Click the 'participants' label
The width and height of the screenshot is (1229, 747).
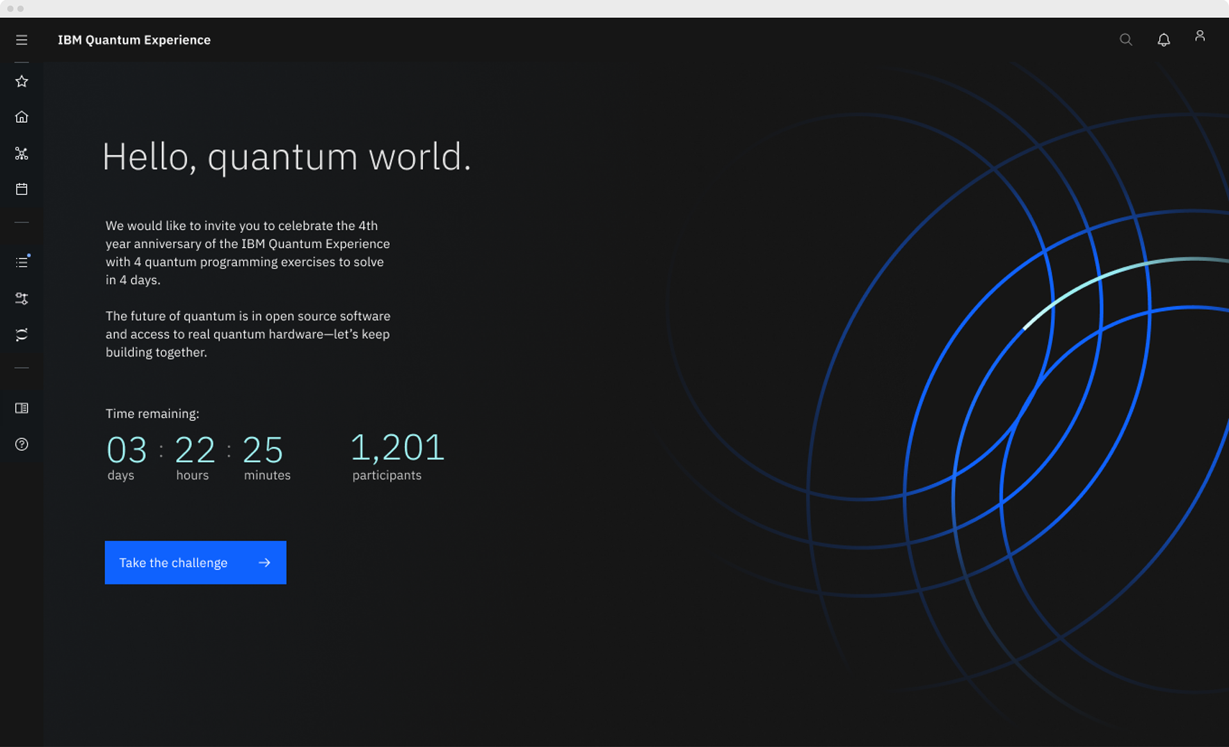(387, 476)
